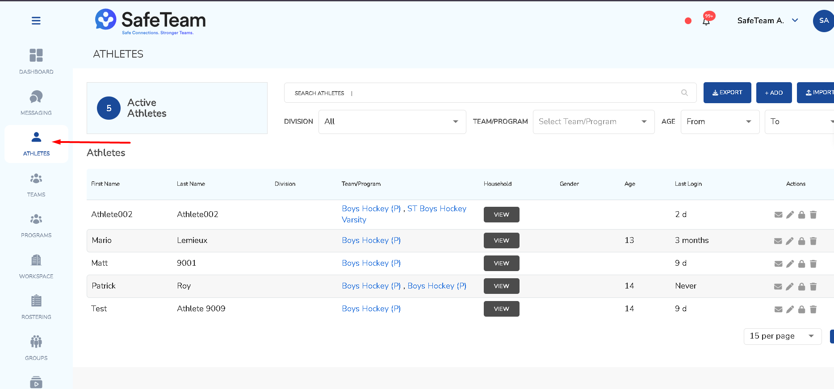Email Athlete002 via envelope icon
This screenshot has width=834, height=389.
778,215
